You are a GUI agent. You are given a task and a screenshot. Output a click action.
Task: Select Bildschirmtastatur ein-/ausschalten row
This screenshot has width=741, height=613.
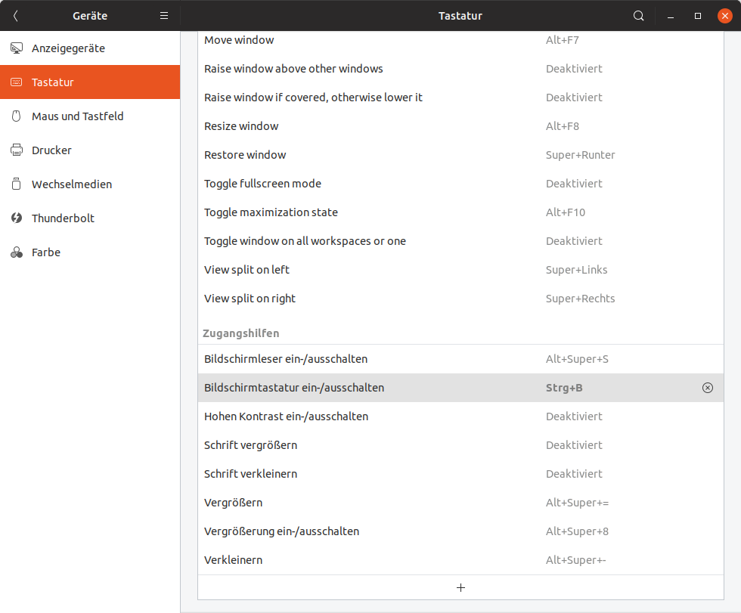[460, 388]
